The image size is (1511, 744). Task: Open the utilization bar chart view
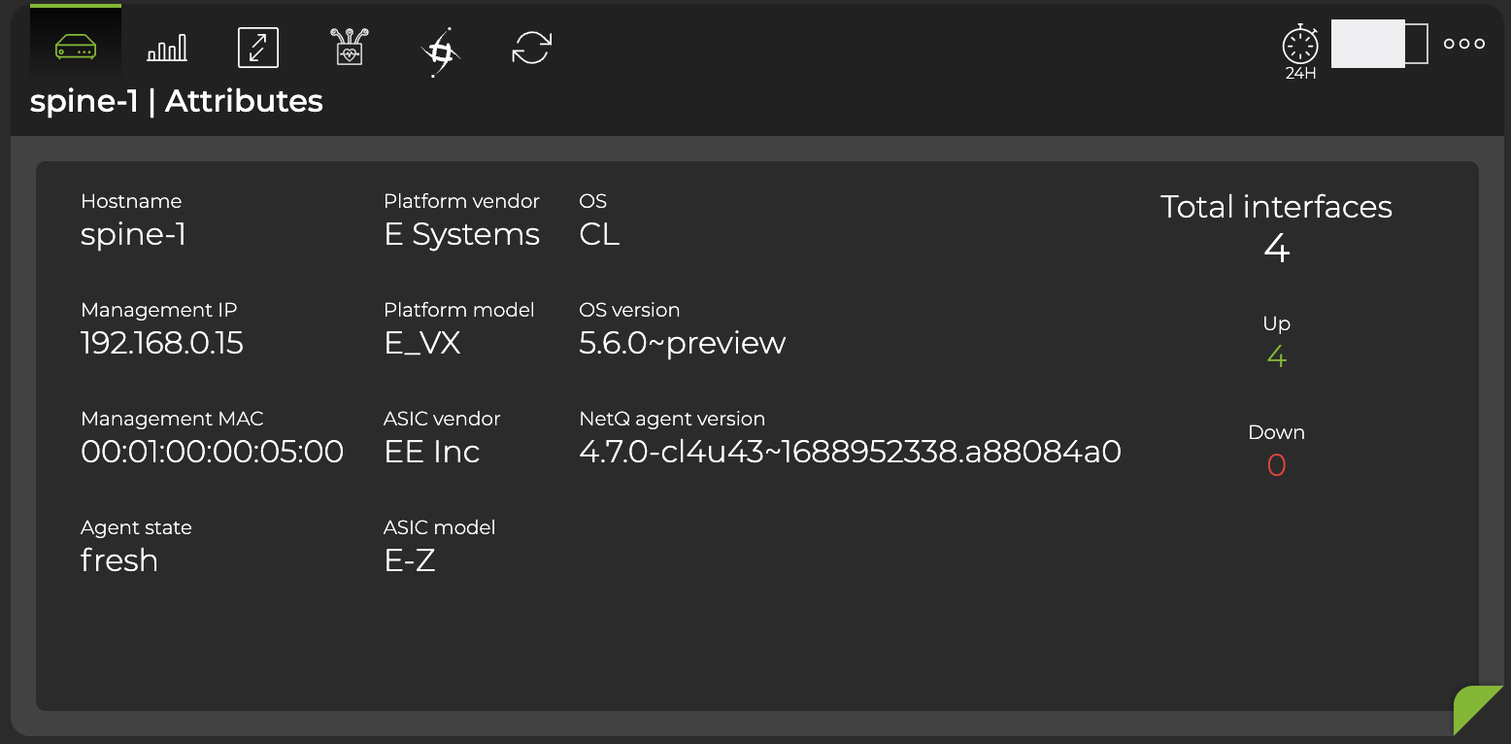167,46
